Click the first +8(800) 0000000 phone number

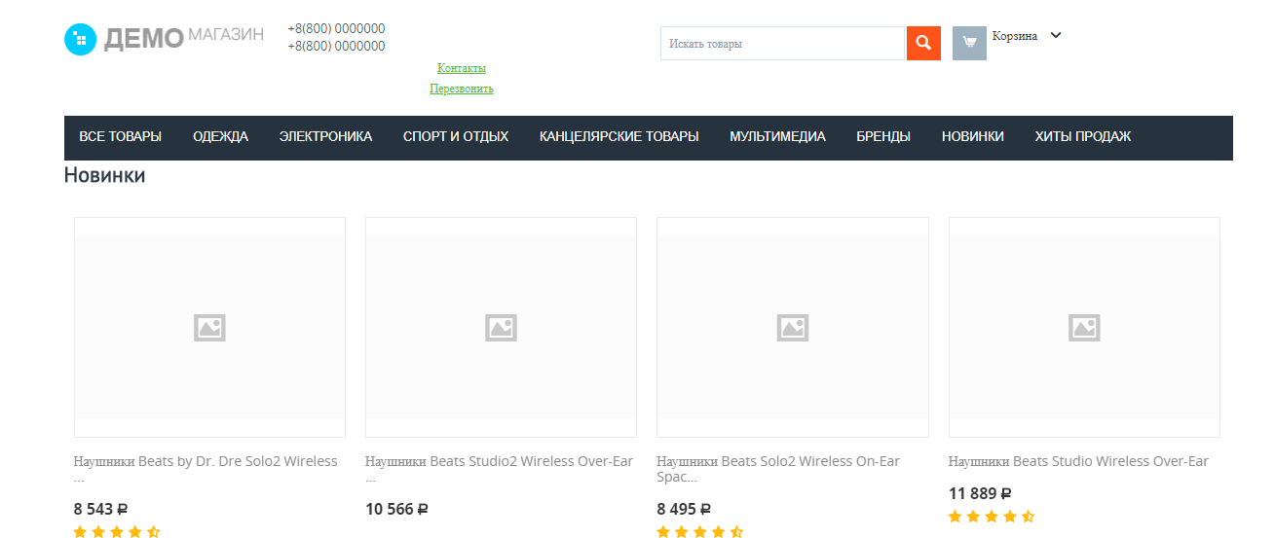[x=336, y=28]
